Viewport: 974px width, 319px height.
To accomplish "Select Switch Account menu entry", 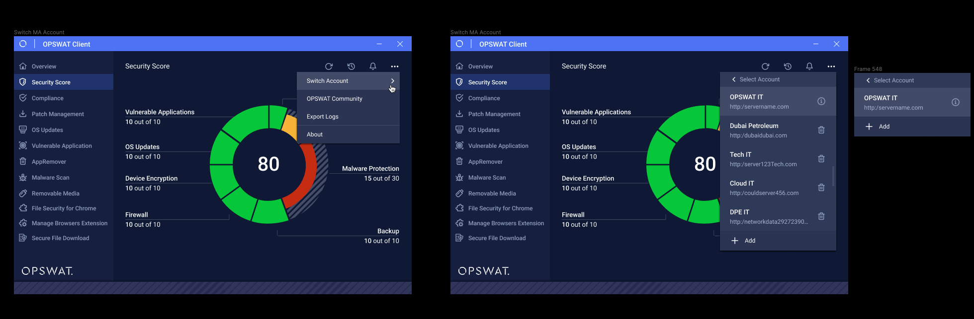I will (348, 81).
